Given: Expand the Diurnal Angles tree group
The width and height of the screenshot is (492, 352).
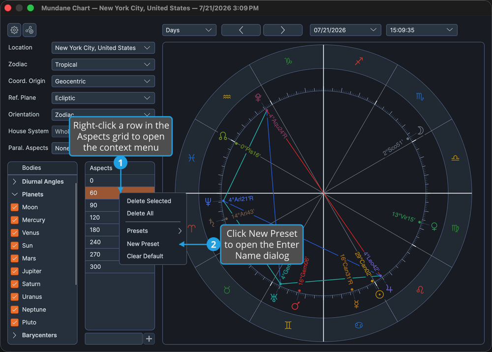Looking at the screenshot, I should (14, 182).
